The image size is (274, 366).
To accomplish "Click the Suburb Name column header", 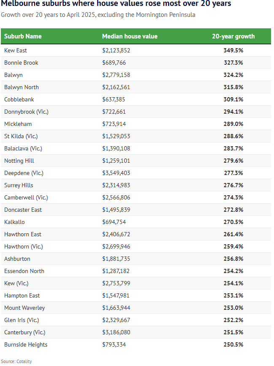I will (23, 36).
